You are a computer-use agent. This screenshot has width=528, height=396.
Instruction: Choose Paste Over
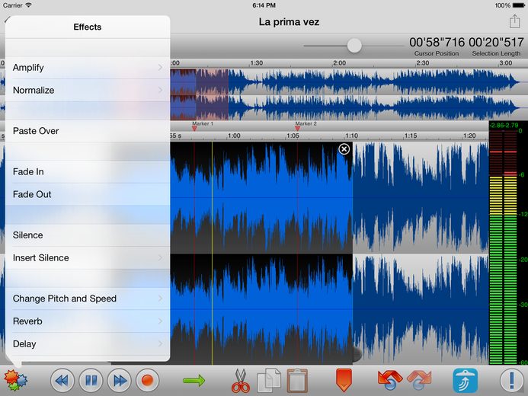[x=88, y=131]
